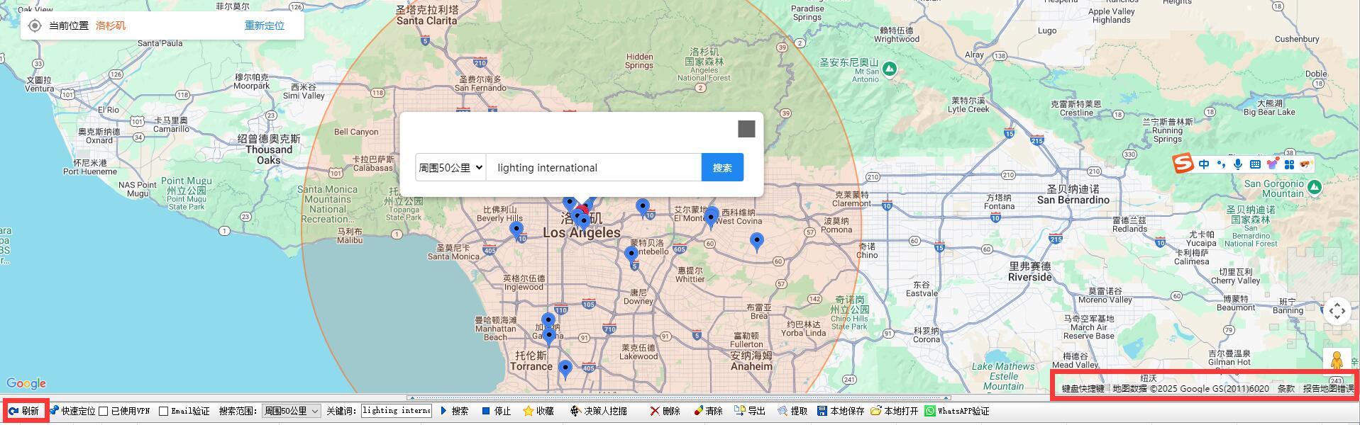Viewport: 1360px width, 425px height.
Task: Click the 地图数据 ©2025 Google attribution text
Action: (1190, 389)
